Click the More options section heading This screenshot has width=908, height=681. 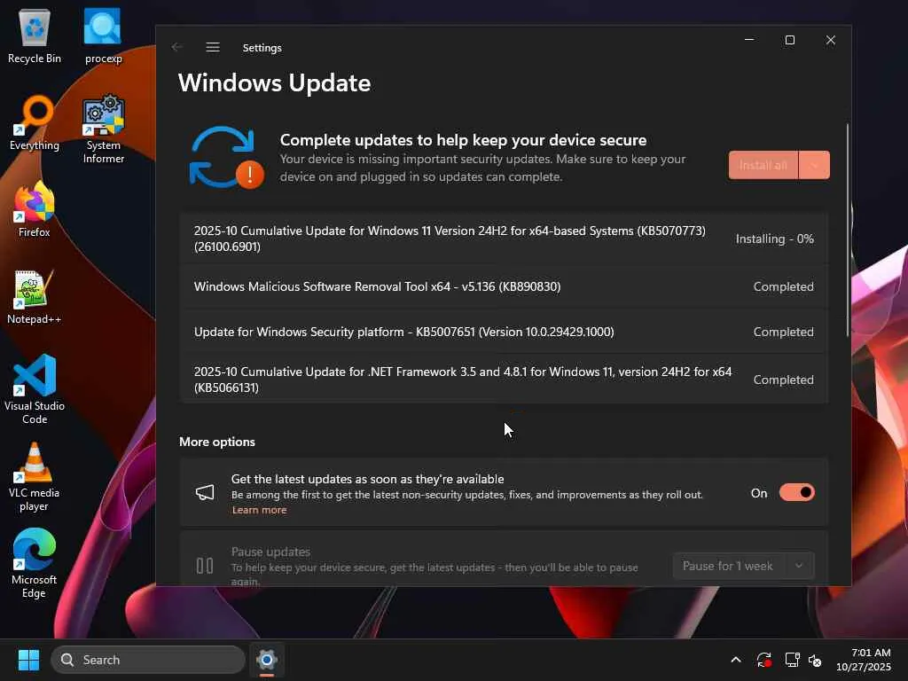pos(217,442)
